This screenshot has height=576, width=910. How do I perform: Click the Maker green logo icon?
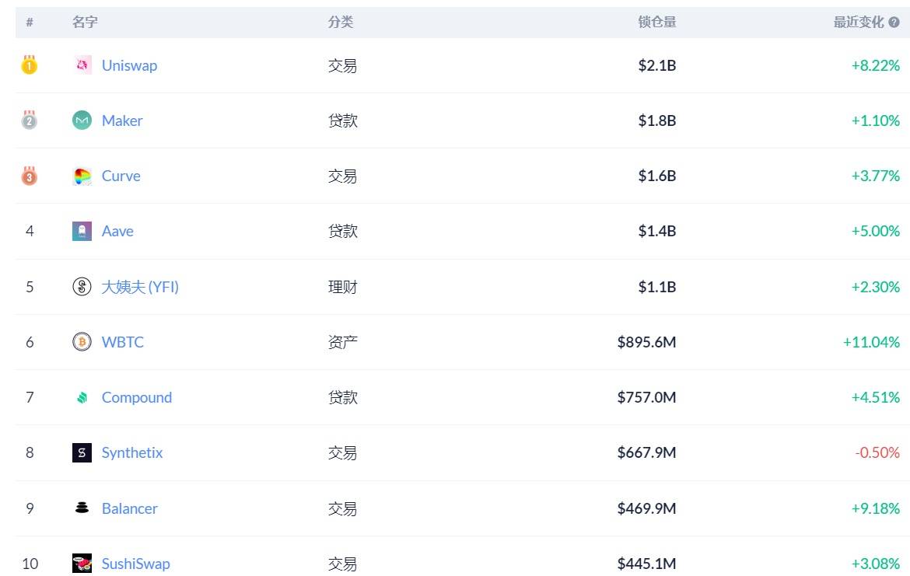point(82,120)
